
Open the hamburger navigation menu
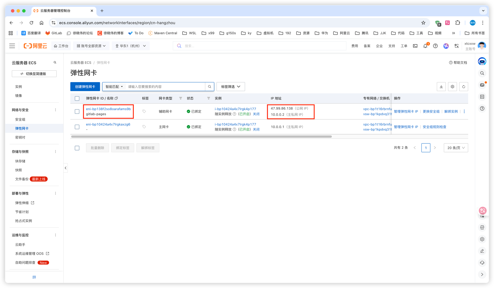[12, 46]
